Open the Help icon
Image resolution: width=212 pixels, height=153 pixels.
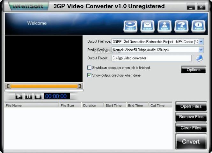point(181,26)
